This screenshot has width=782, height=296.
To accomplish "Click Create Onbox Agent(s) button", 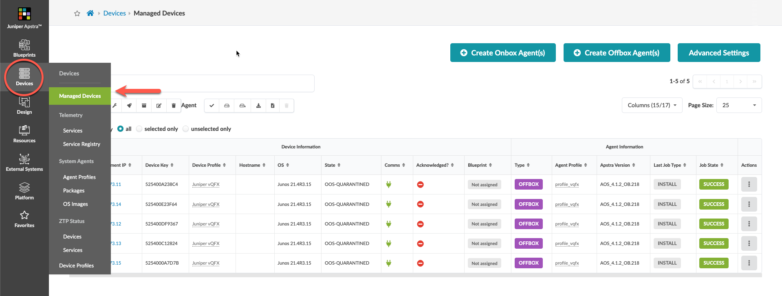I will click(x=503, y=53).
